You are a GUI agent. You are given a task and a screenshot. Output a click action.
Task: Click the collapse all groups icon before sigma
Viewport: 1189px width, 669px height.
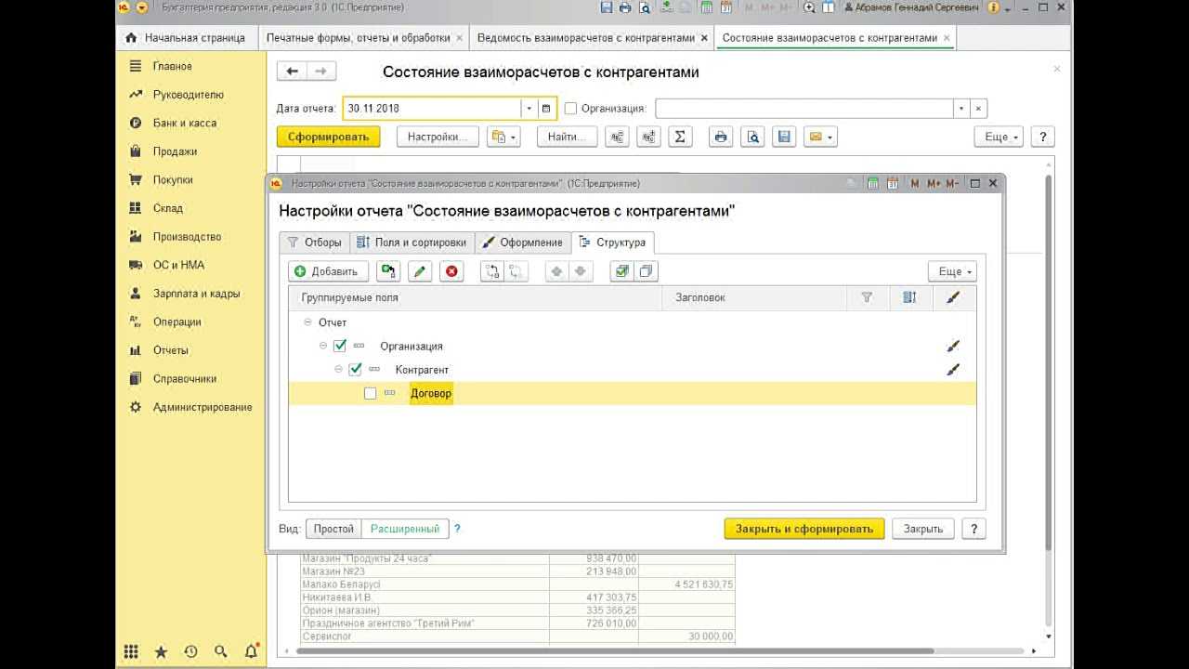pos(648,137)
